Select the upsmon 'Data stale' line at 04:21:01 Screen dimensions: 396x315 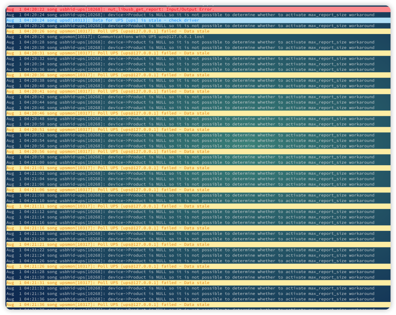[198, 168]
